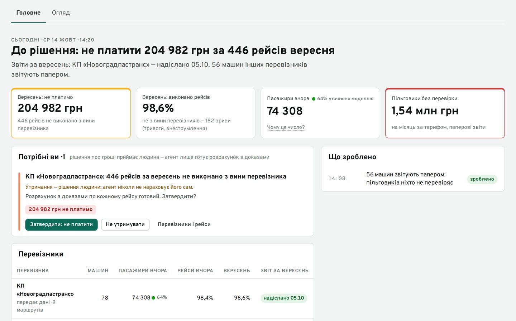Click the 56 машин звітують папером entry
The image size is (516, 321).
coord(410,179)
